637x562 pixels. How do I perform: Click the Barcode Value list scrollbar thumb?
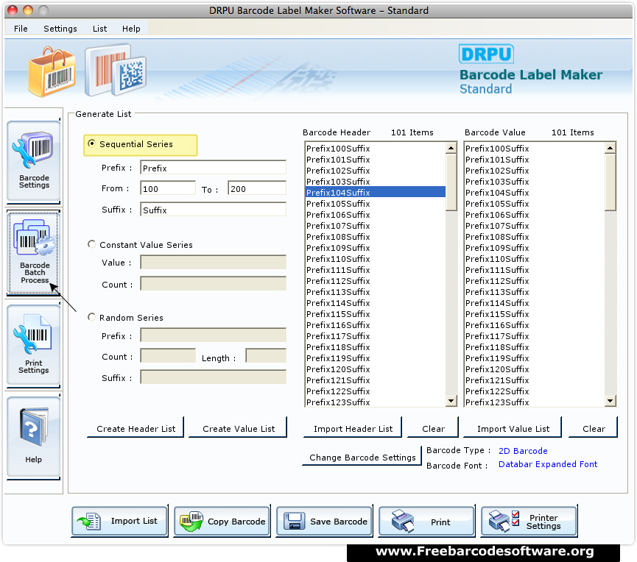(x=610, y=182)
